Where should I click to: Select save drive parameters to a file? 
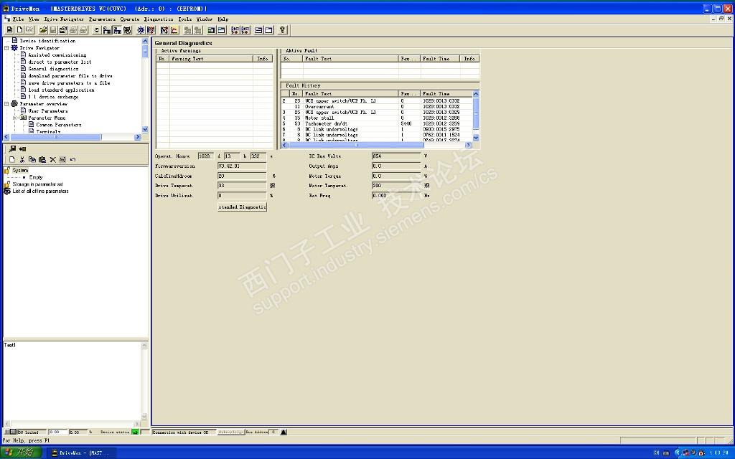69,83
